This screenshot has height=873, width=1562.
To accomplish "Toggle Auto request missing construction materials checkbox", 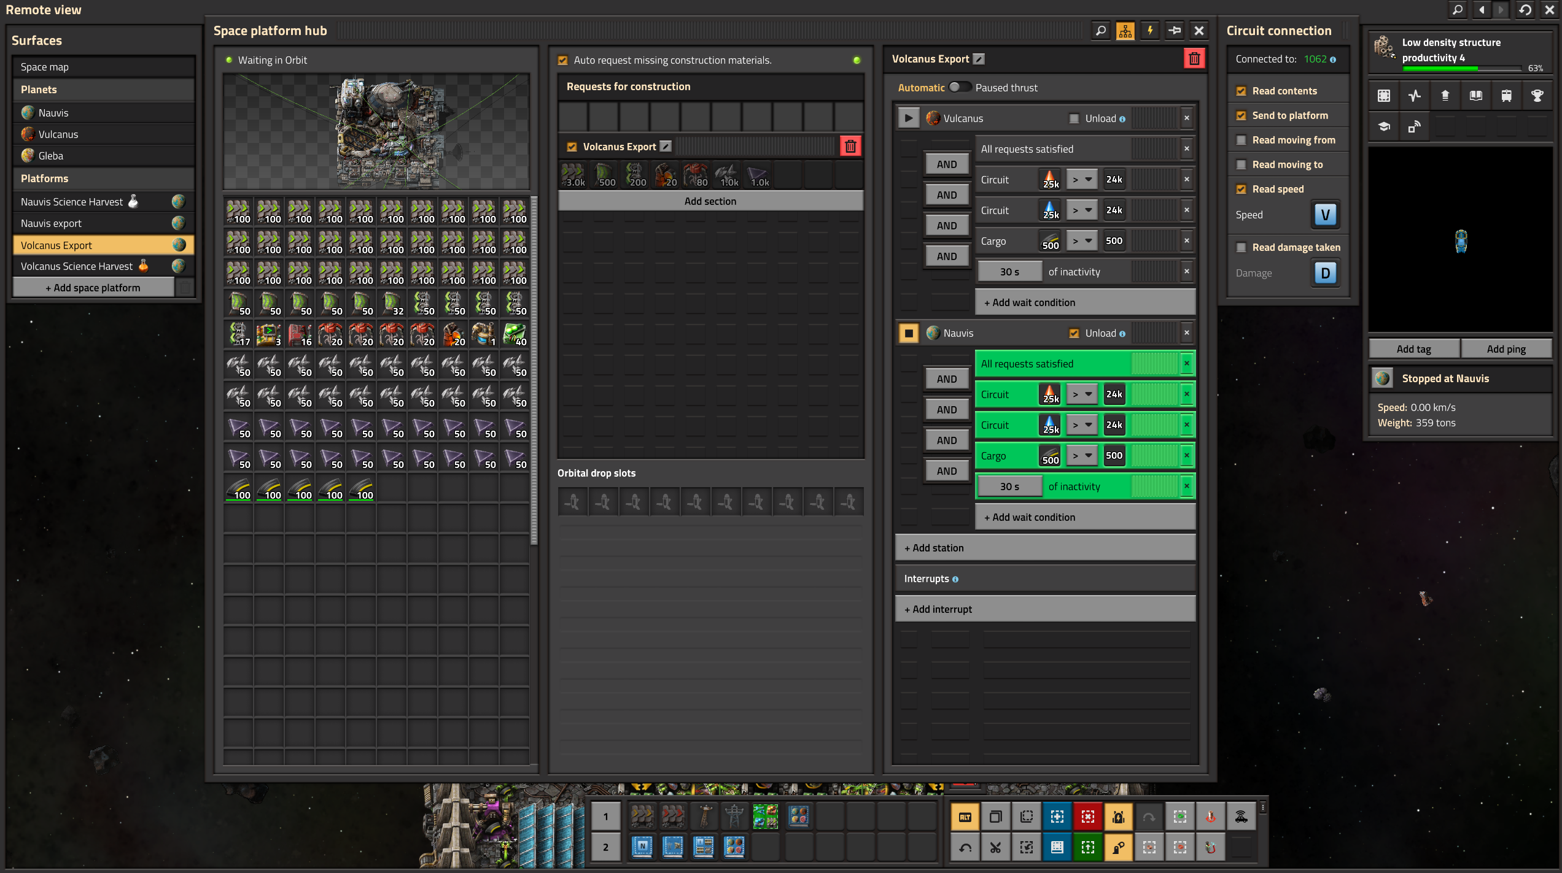I will pos(562,60).
